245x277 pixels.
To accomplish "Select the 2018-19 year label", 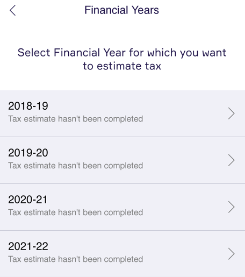I will click(x=28, y=106).
